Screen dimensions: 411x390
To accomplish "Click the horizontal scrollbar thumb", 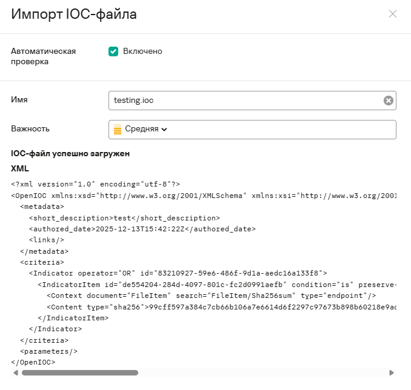I will [79, 373].
